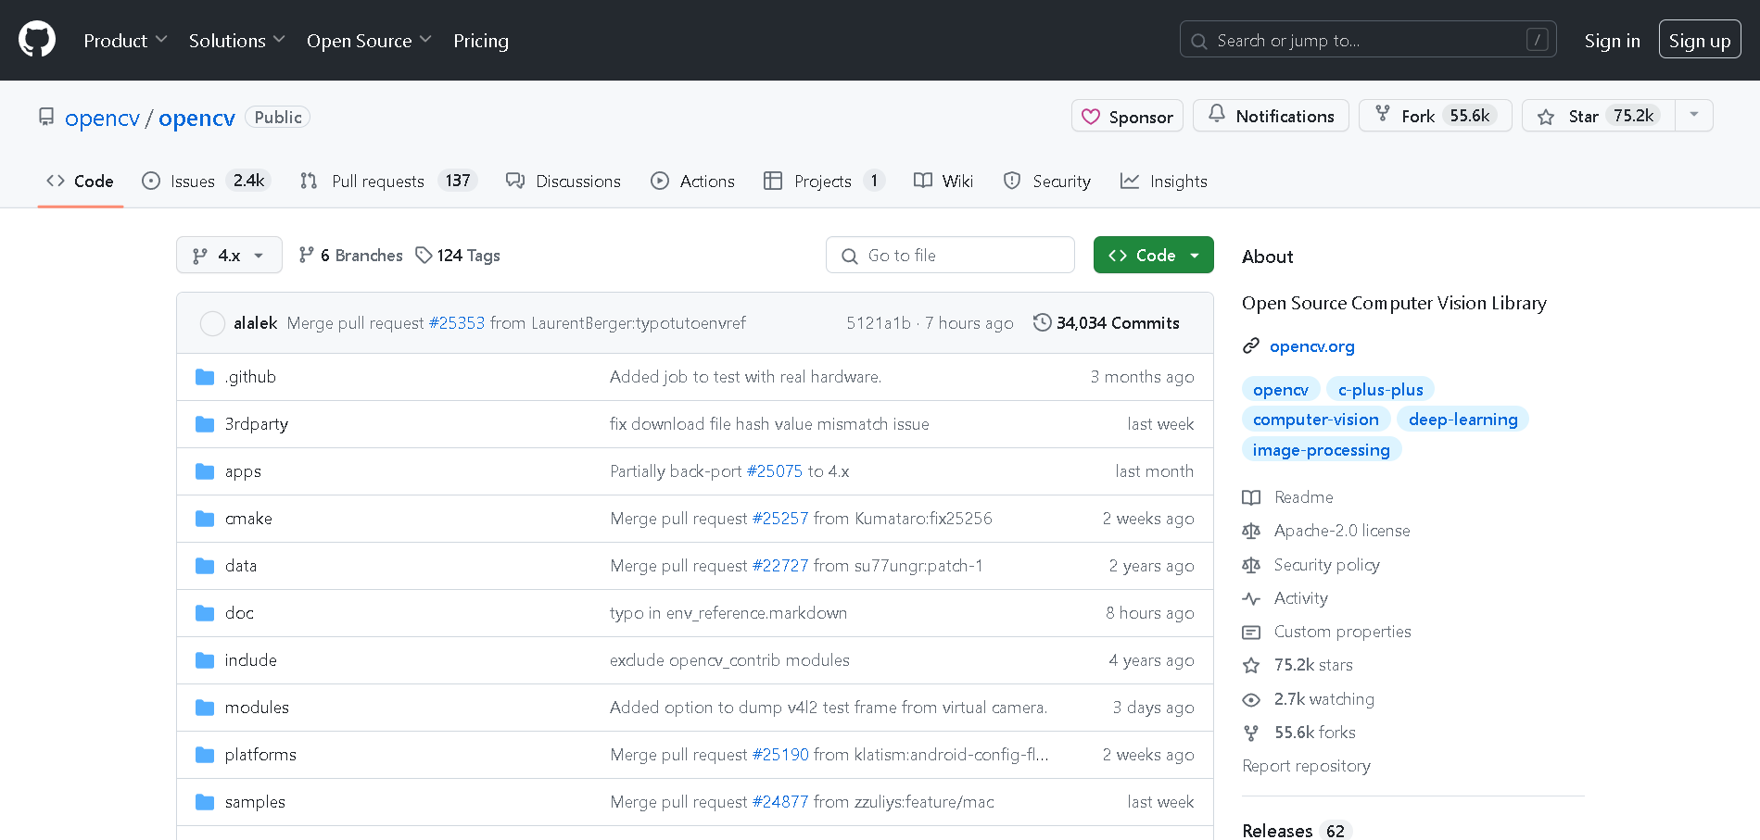Click the Fork repository icon
The width and height of the screenshot is (1760, 840).
click(1383, 114)
